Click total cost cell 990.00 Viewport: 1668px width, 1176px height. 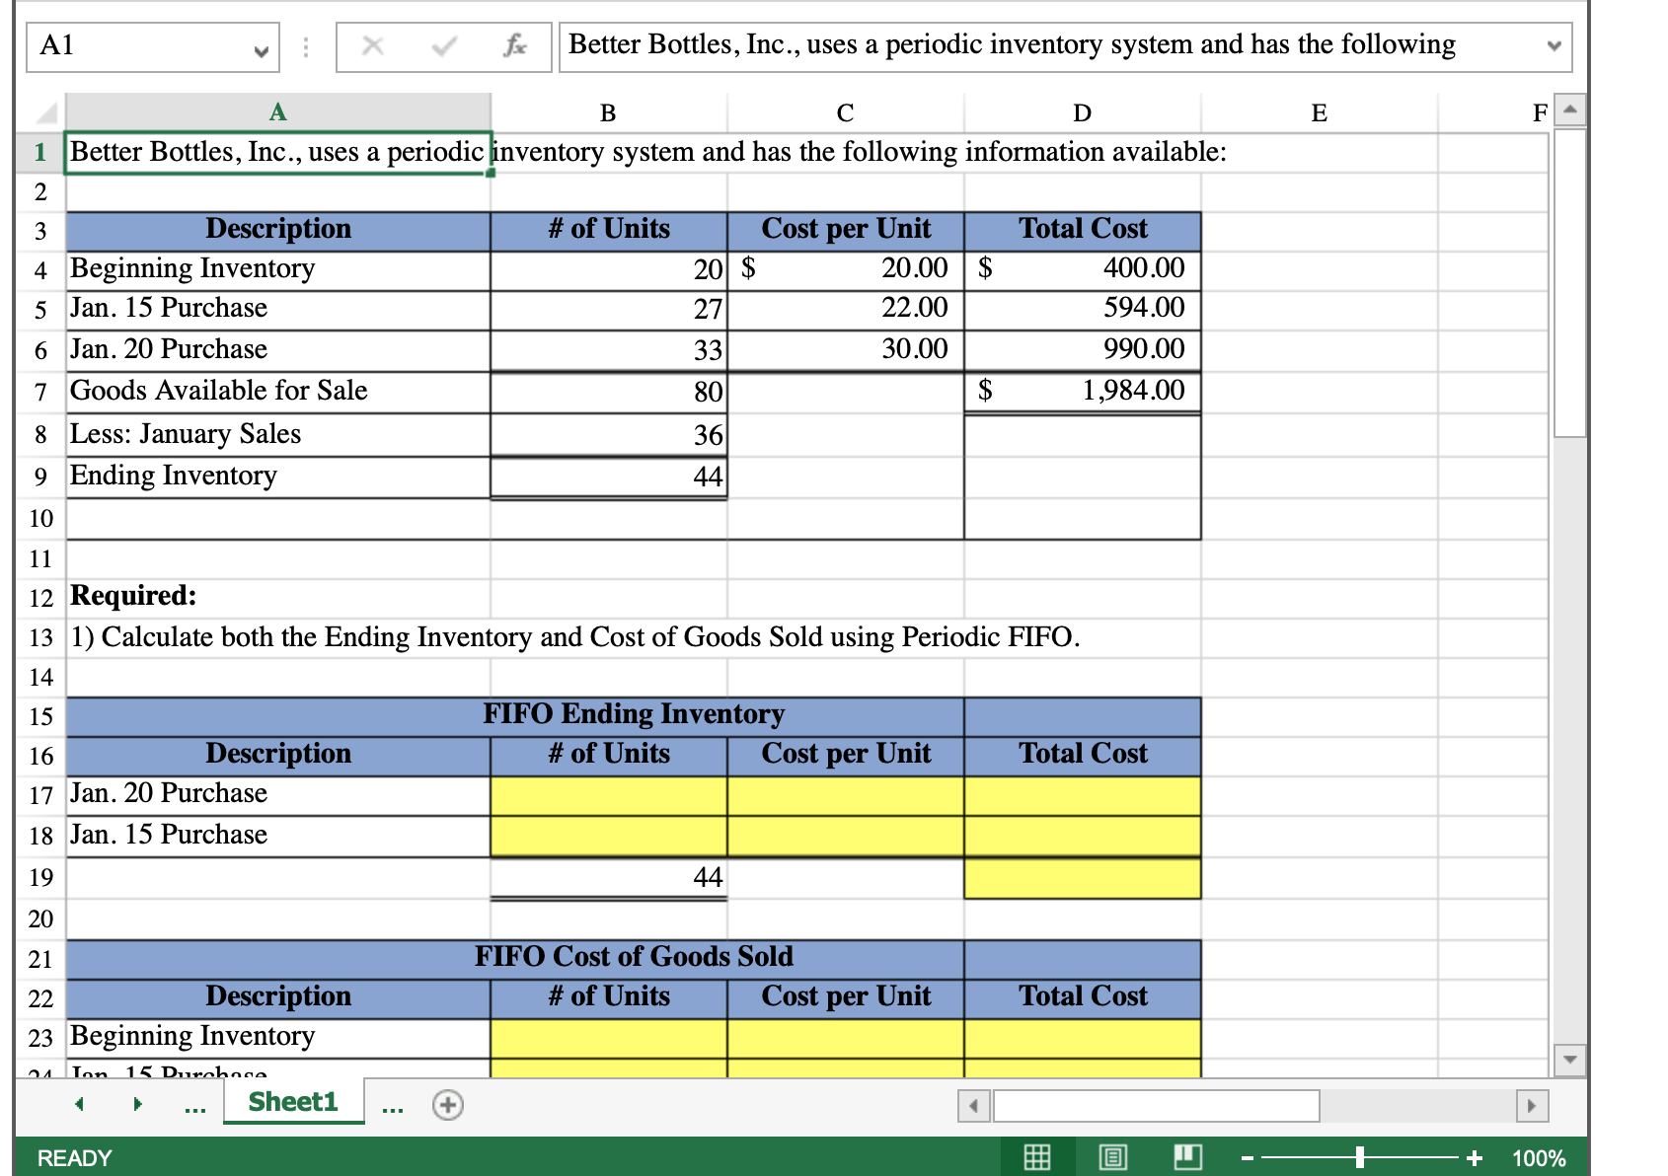pos(1083,350)
